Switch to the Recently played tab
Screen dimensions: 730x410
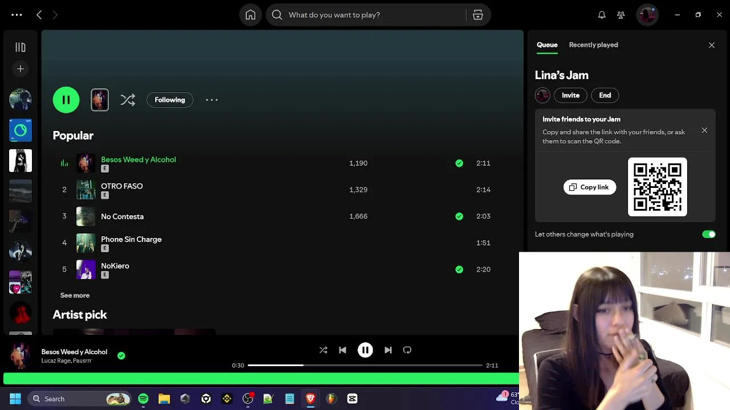593,45
